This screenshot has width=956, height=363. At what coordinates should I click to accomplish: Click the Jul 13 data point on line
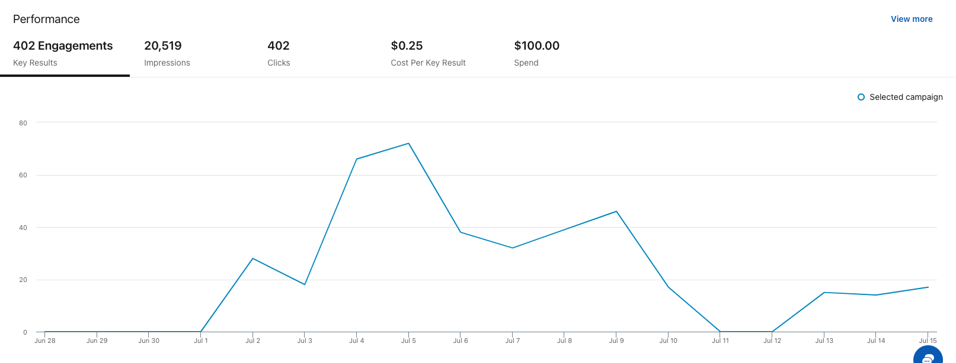pos(824,293)
